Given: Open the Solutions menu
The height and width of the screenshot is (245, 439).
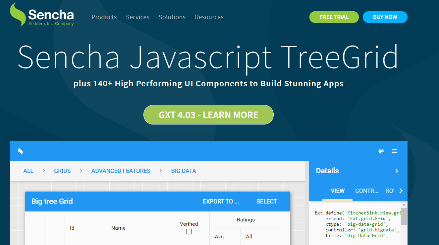Looking at the screenshot, I should click(172, 17).
